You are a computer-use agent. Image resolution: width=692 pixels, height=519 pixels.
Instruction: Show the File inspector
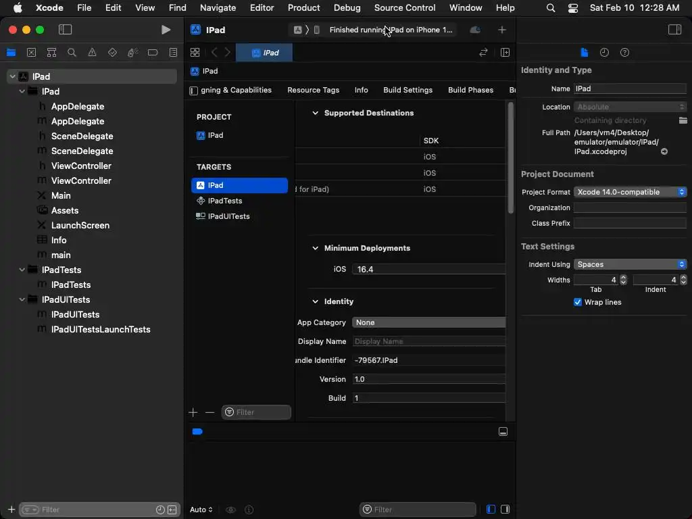[584, 53]
